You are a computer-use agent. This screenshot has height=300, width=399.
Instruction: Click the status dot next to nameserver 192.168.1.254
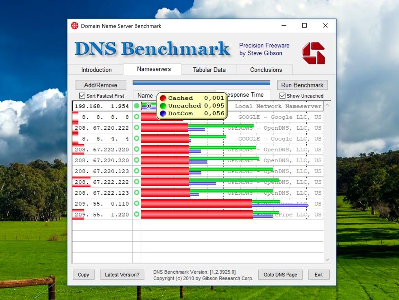click(x=136, y=106)
